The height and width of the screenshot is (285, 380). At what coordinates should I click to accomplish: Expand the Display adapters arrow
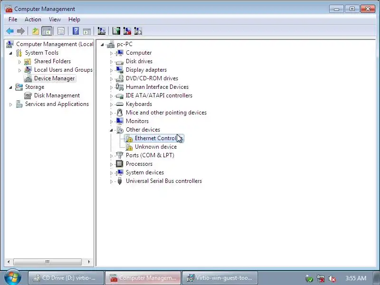[111, 70]
